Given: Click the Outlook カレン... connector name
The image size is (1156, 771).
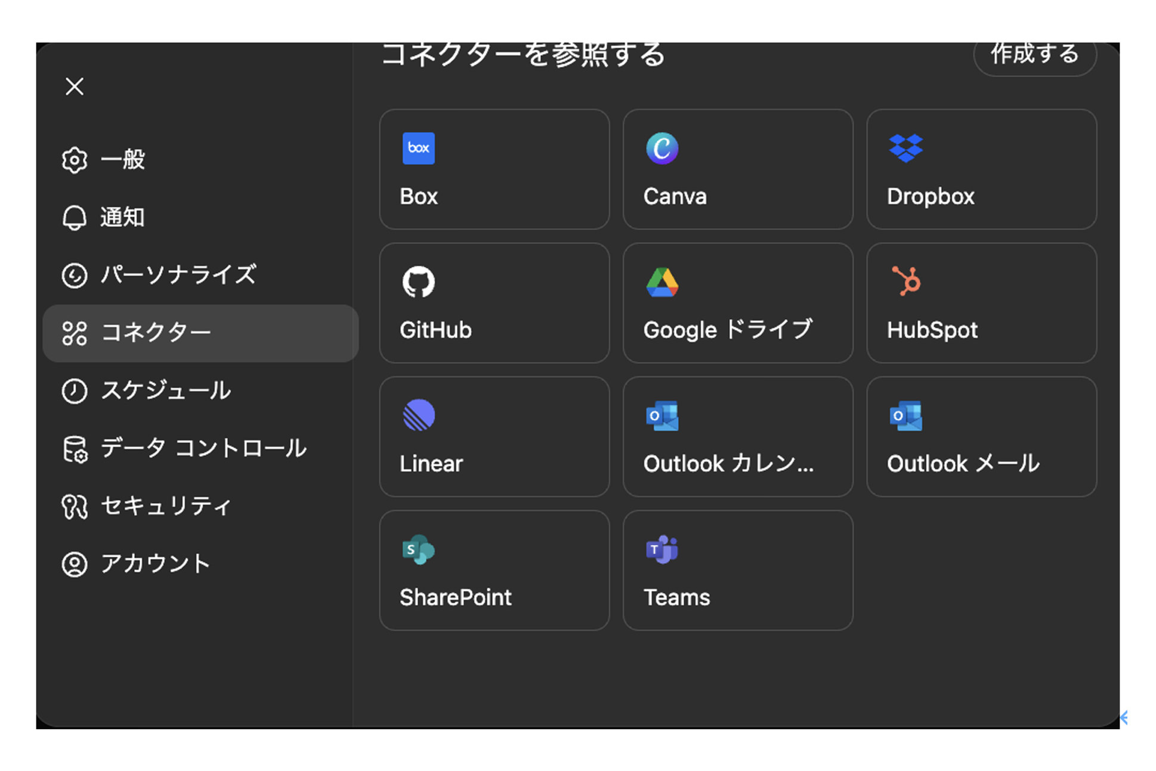Looking at the screenshot, I should 728,464.
